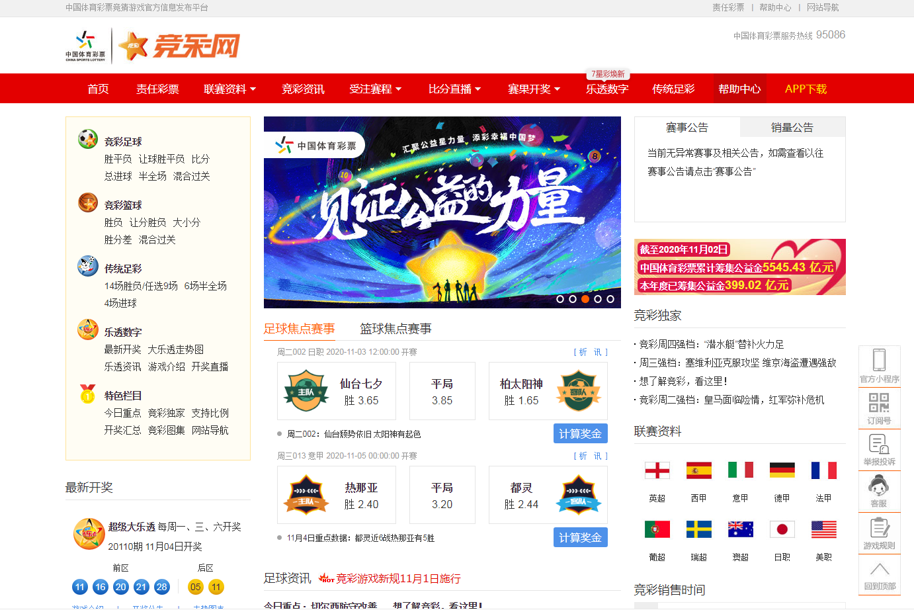
Task: Click the China Sports Lottery logo
Action: pos(85,46)
